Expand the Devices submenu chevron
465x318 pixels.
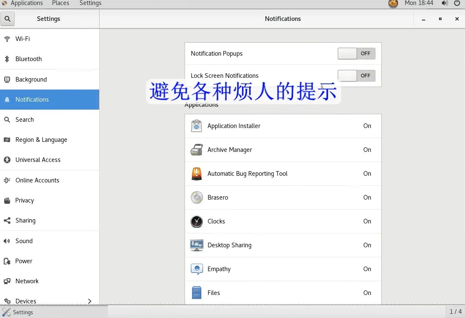(90, 301)
